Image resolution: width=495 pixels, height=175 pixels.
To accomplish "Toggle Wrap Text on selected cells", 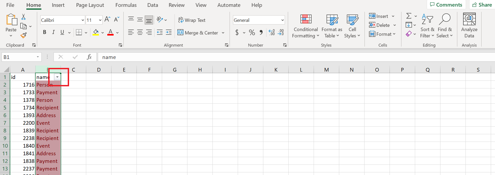I will (x=192, y=20).
